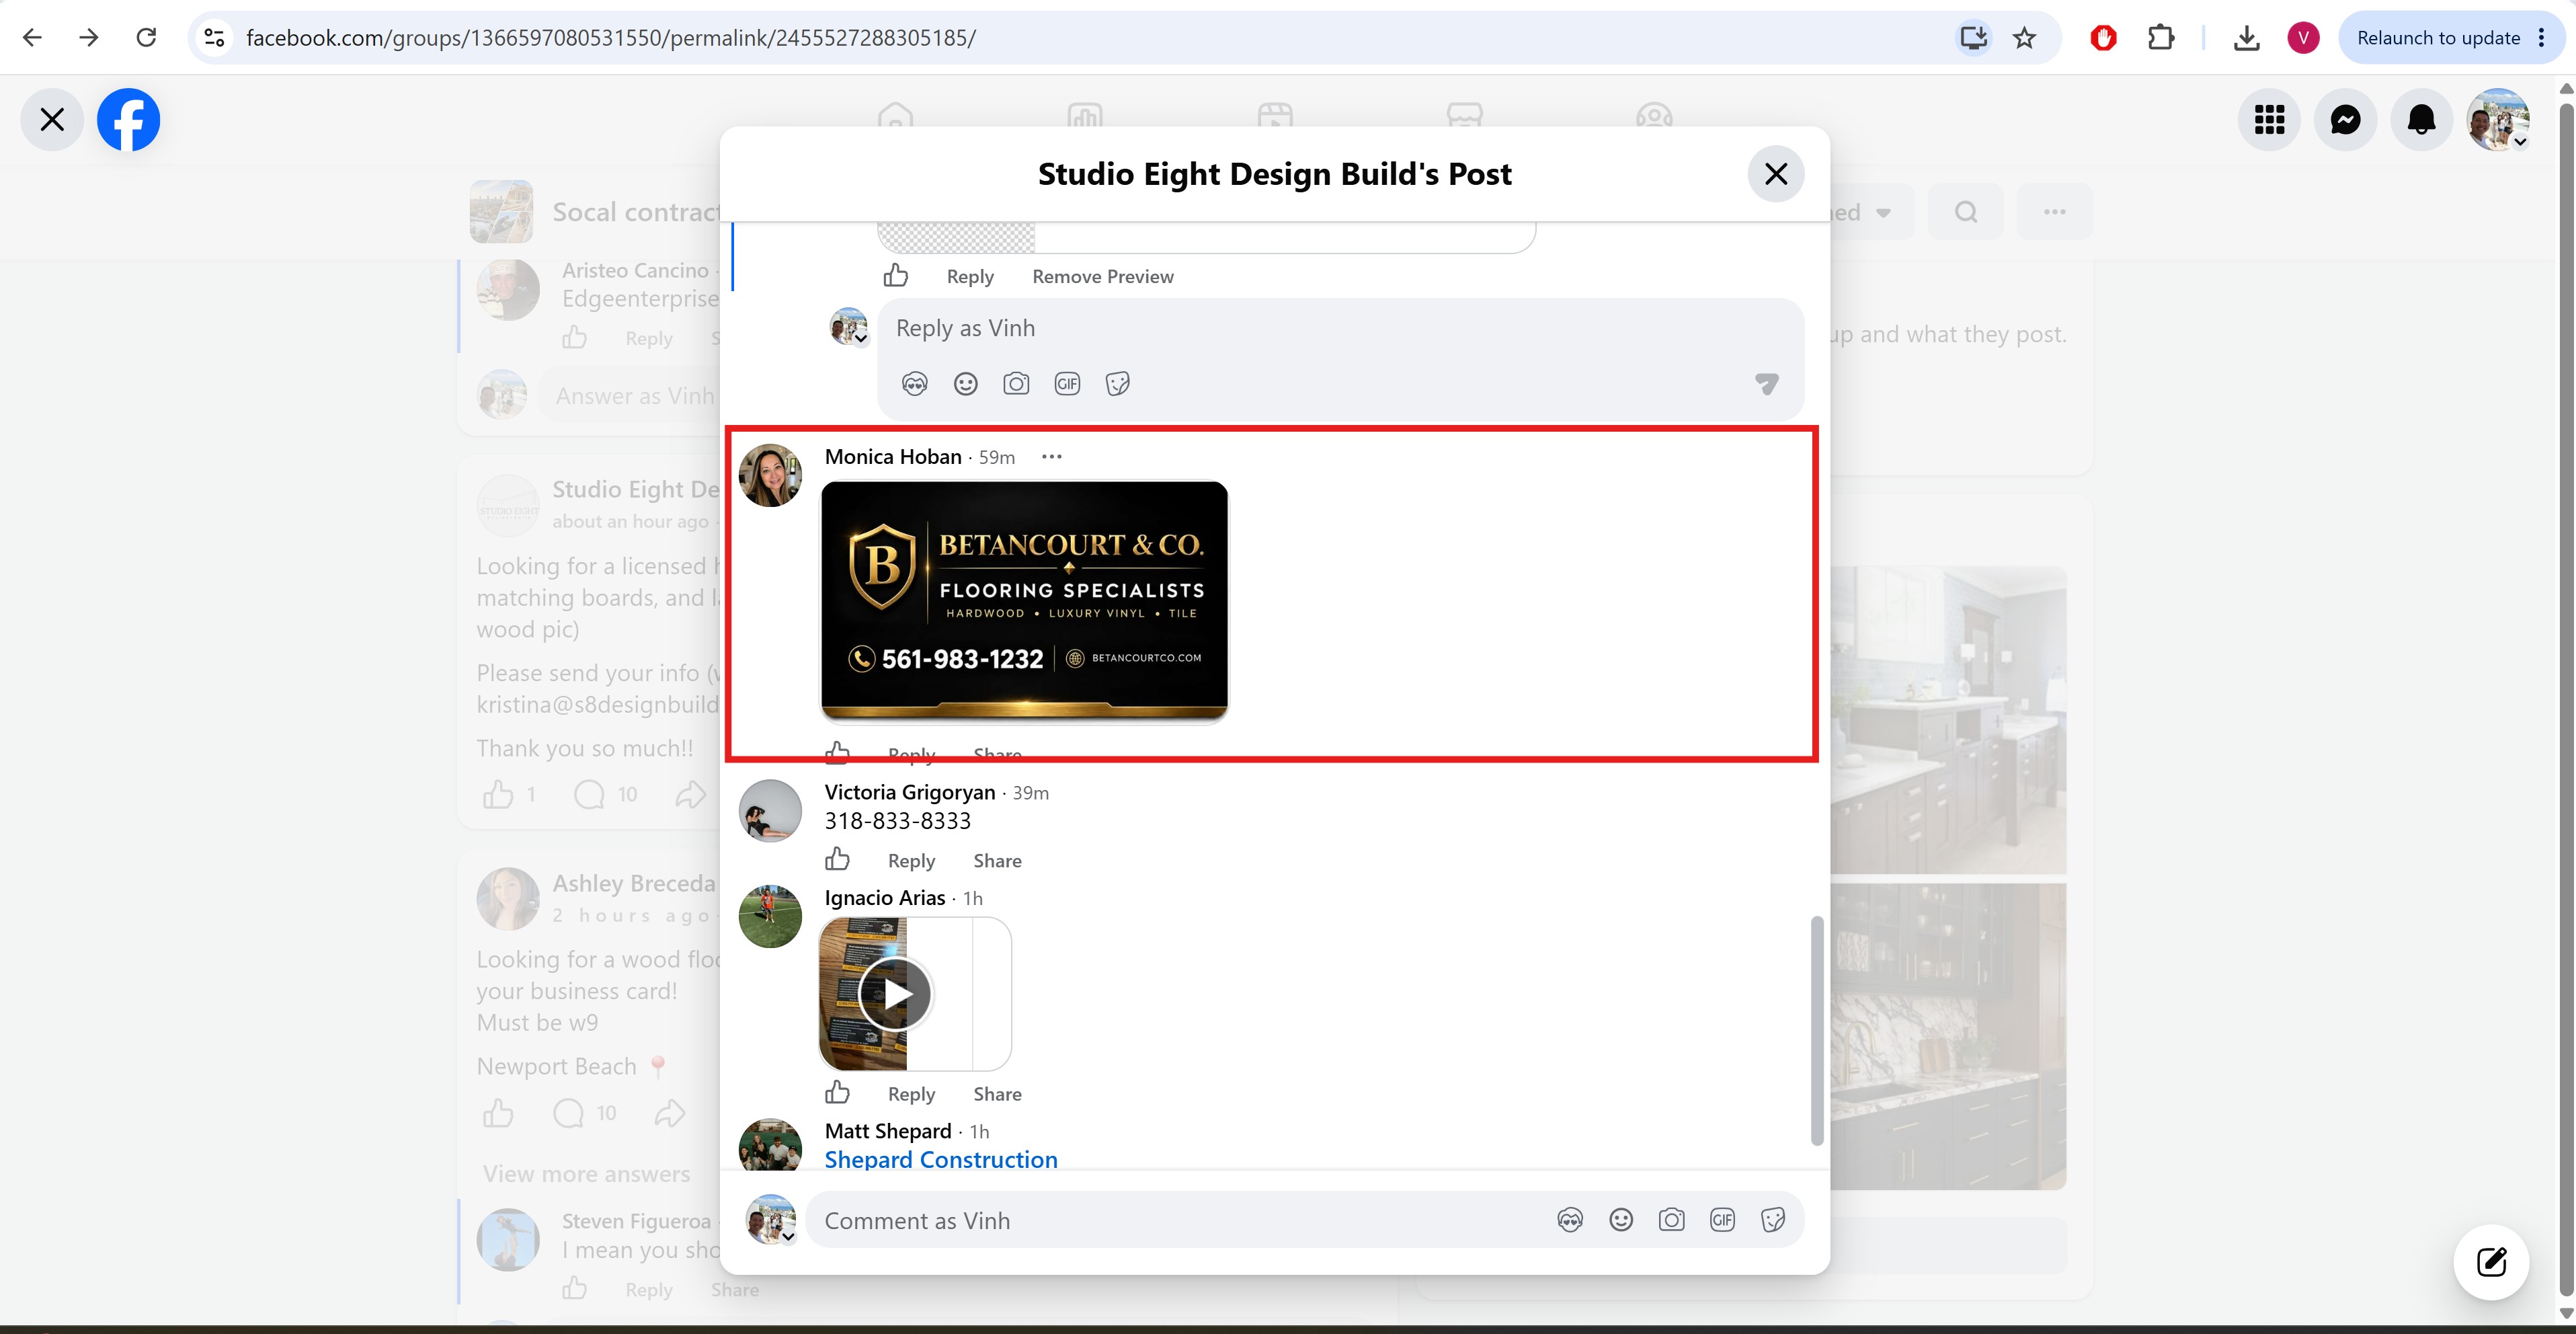Switch commenting identity next to Comment as Vinh
The image size is (2576, 1334).
click(x=771, y=1220)
